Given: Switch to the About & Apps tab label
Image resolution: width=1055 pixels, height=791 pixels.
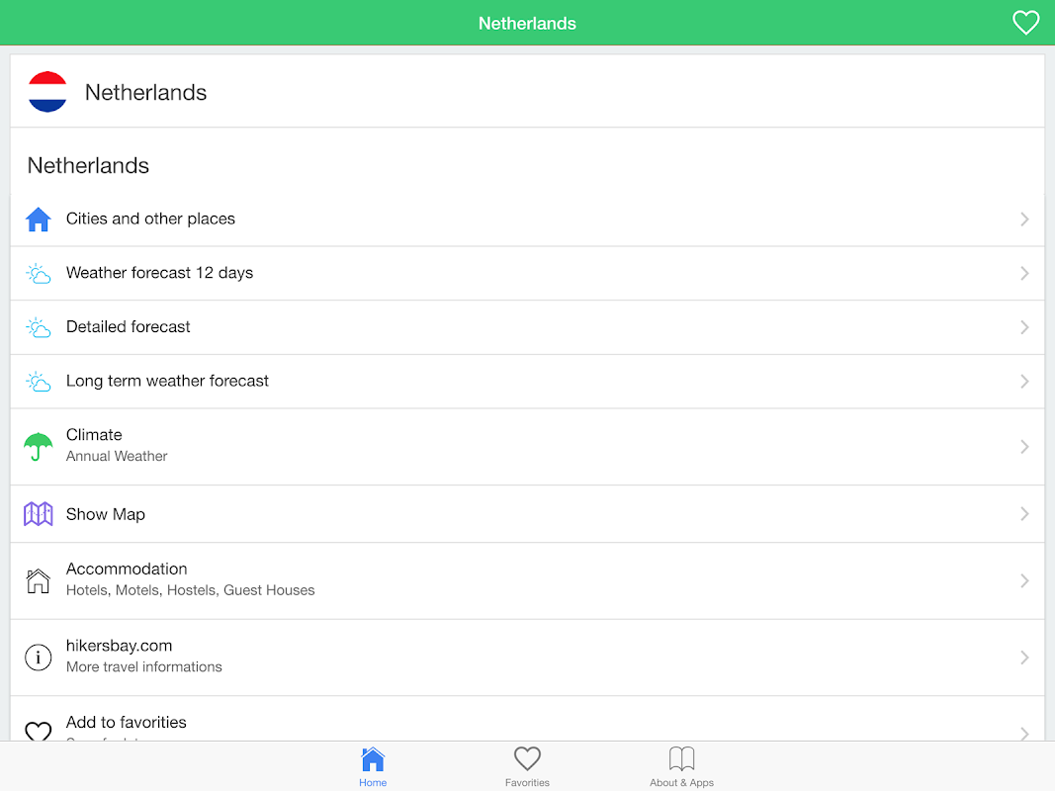Looking at the screenshot, I should [x=681, y=783].
